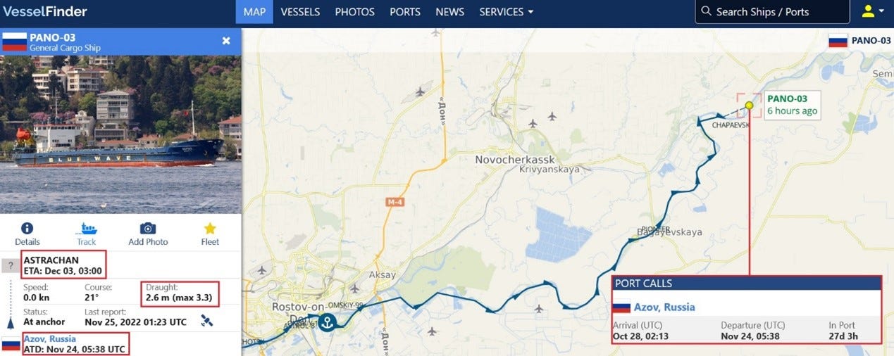
Task: Open the PANO-03 ship photo thumbnail
Action: point(120,134)
